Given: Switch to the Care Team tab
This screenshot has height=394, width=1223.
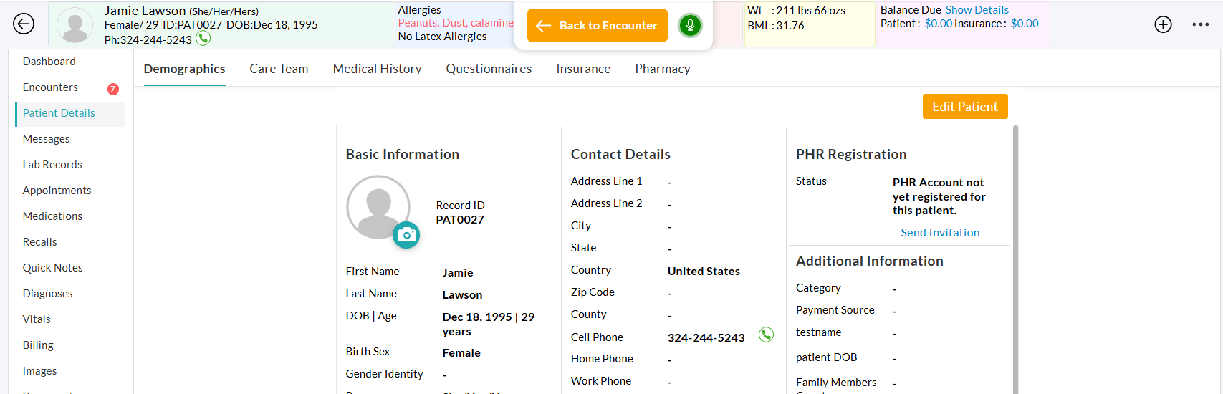Looking at the screenshot, I should (x=279, y=69).
